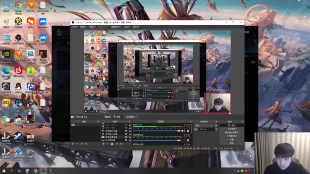
Task: Unmute video capture device red speaker icon
Action: (183, 140)
